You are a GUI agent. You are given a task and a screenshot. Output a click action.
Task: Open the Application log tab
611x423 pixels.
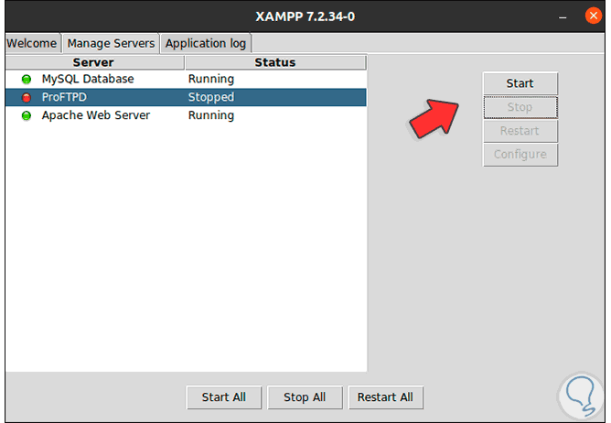coord(206,43)
